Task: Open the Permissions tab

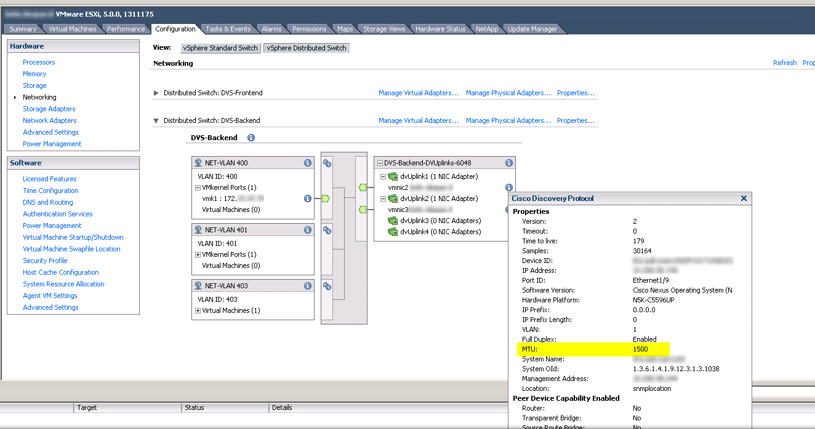Action: (309, 29)
